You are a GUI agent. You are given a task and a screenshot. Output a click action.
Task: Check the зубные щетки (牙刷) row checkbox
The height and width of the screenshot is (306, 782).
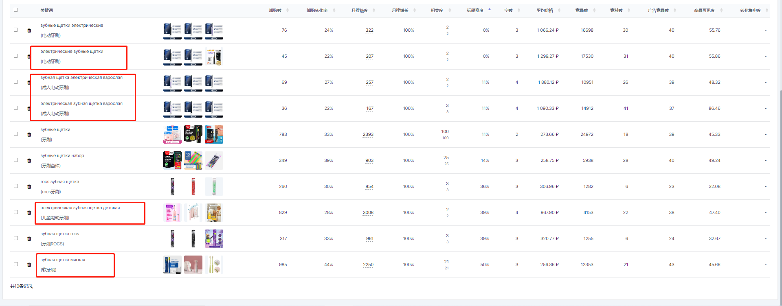tap(16, 134)
